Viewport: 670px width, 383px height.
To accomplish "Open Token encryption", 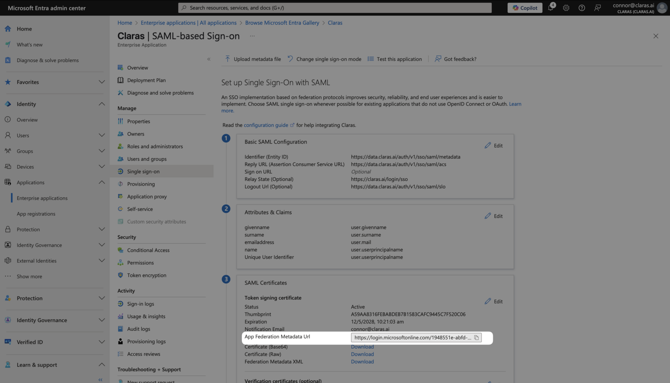I will [147, 275].
